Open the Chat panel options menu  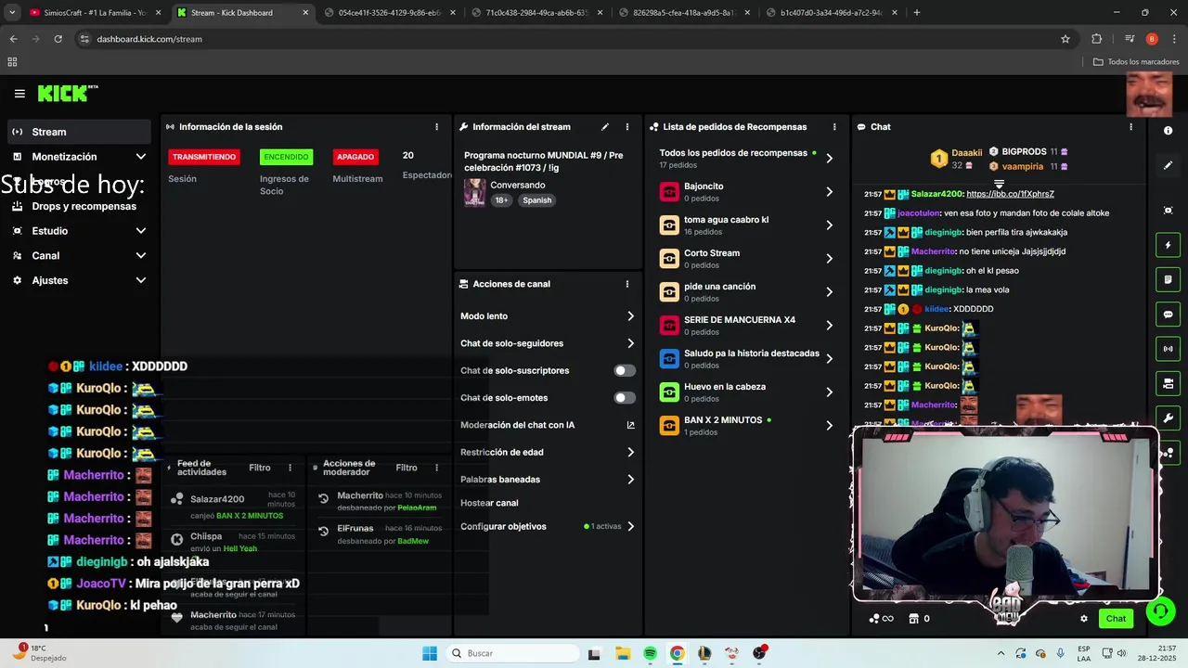[x=1130, y=127]
